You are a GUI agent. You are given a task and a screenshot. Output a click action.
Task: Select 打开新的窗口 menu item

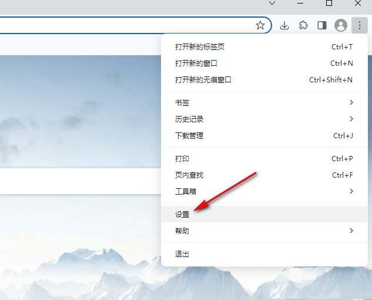coord(264,64)
